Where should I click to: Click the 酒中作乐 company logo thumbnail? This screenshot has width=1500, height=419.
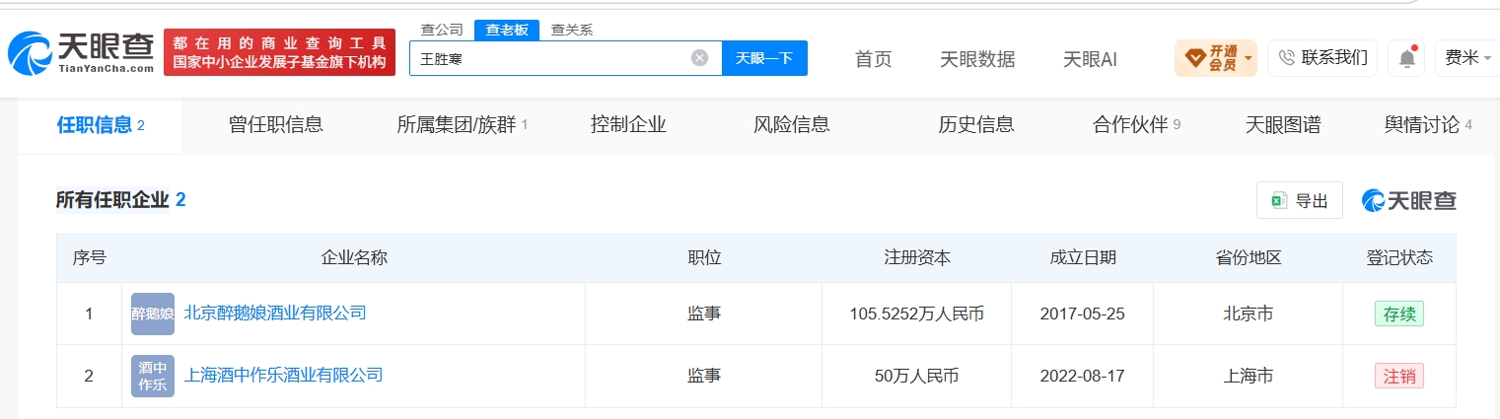(153, 376)
